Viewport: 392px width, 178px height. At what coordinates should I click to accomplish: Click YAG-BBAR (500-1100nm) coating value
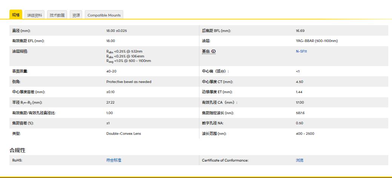coord(317,41)
